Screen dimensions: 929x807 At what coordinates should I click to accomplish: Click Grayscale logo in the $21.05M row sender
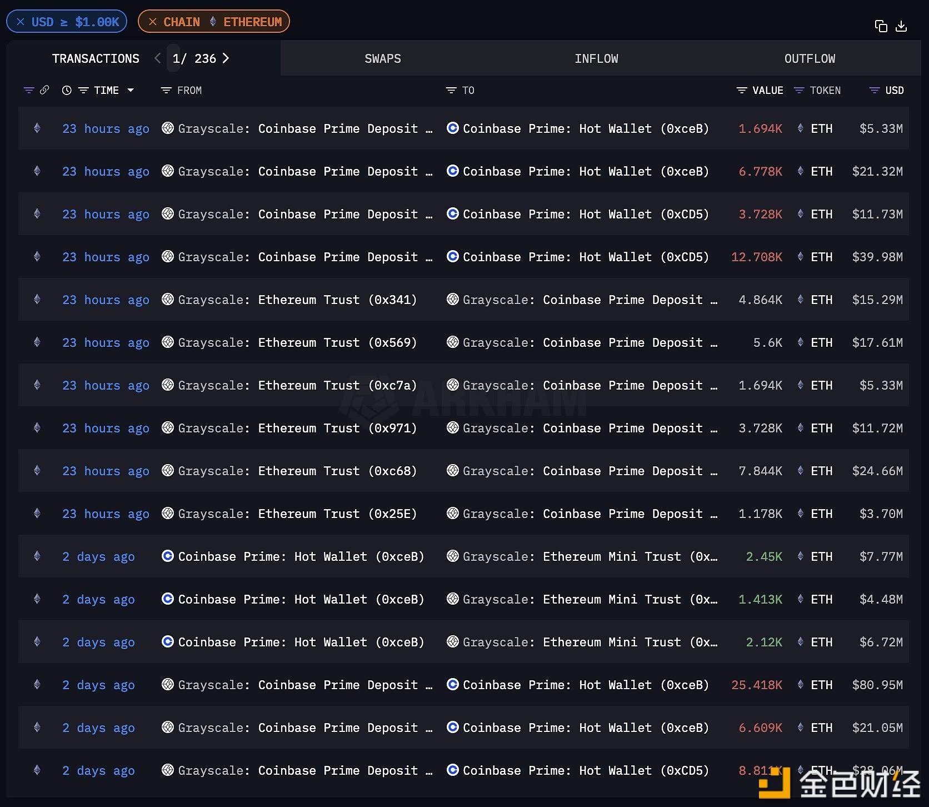(168, 727)
